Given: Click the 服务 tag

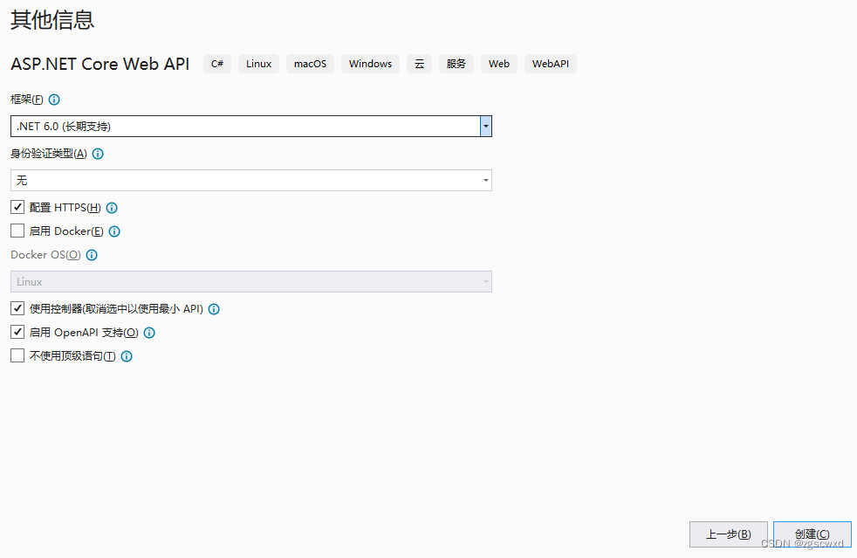Looking at the screenshot, I should [x=456, y=64].
